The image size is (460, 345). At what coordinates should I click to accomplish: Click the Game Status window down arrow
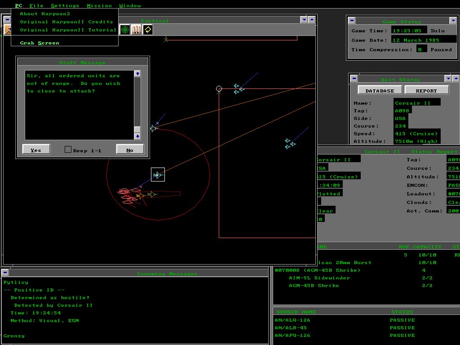(x=453, y=21)
